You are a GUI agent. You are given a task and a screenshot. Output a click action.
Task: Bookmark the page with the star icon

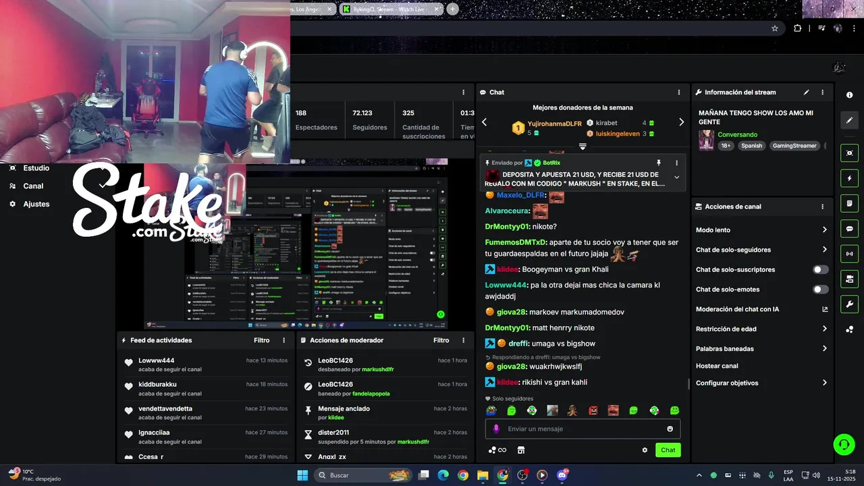775,28
